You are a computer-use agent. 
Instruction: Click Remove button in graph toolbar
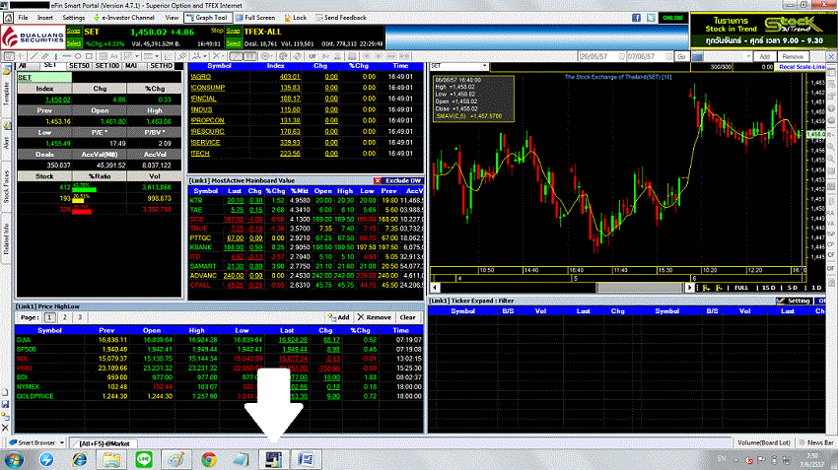793,56
